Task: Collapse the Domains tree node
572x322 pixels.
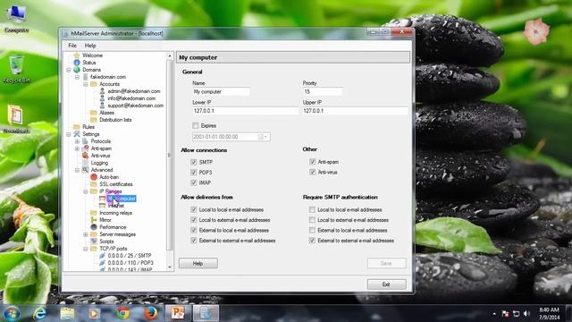Action: pos(69,70)
